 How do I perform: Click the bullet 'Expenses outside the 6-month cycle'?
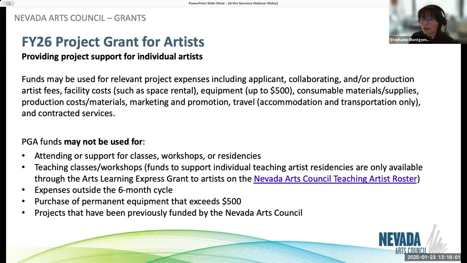coord(104,190)
